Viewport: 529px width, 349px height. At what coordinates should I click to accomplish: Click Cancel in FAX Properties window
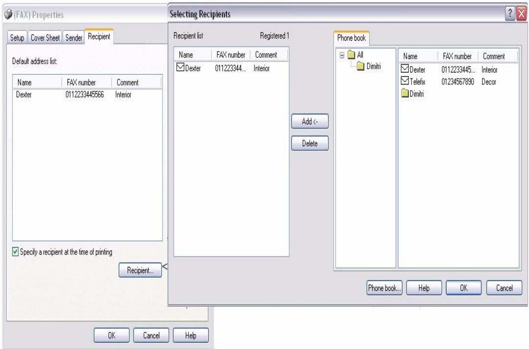click(150, 335)
